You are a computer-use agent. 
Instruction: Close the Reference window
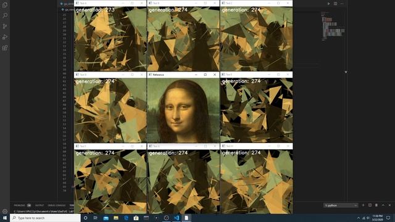215,75
